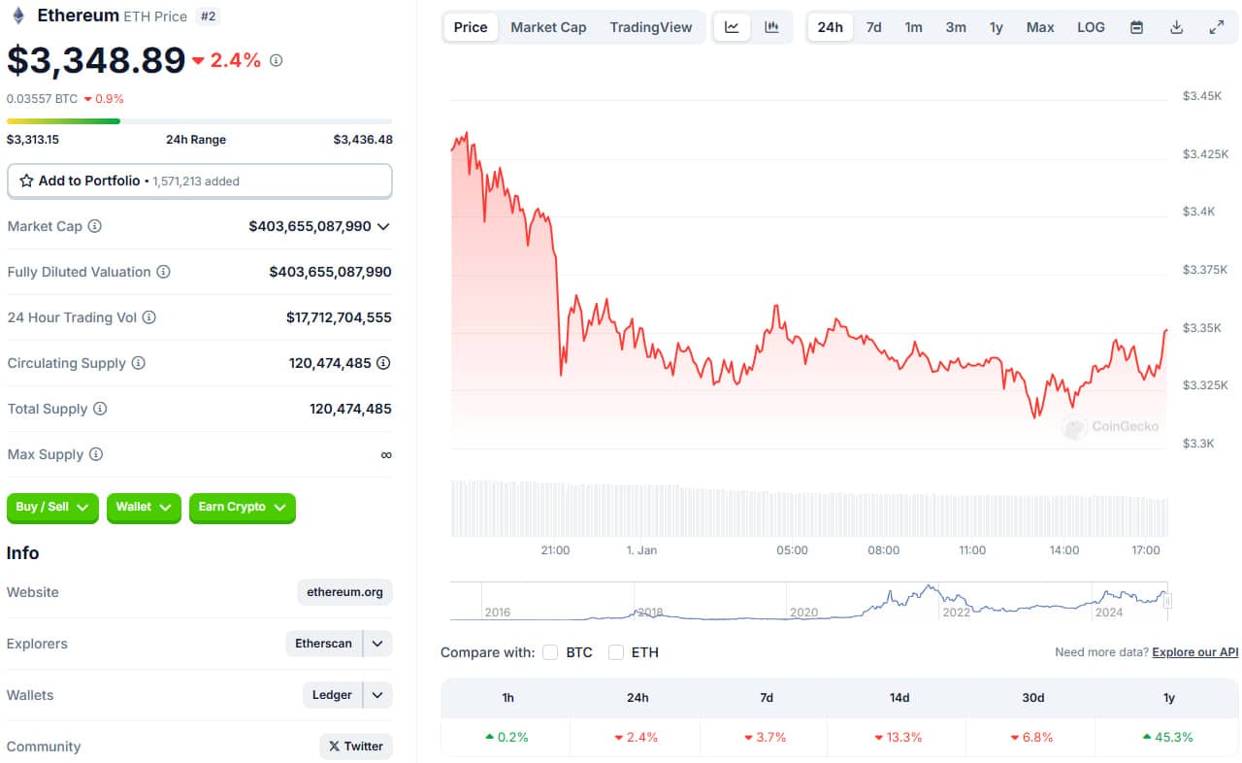Click star Add to Portfolio button
The image size is (1242, 763).
coord(199,181)
